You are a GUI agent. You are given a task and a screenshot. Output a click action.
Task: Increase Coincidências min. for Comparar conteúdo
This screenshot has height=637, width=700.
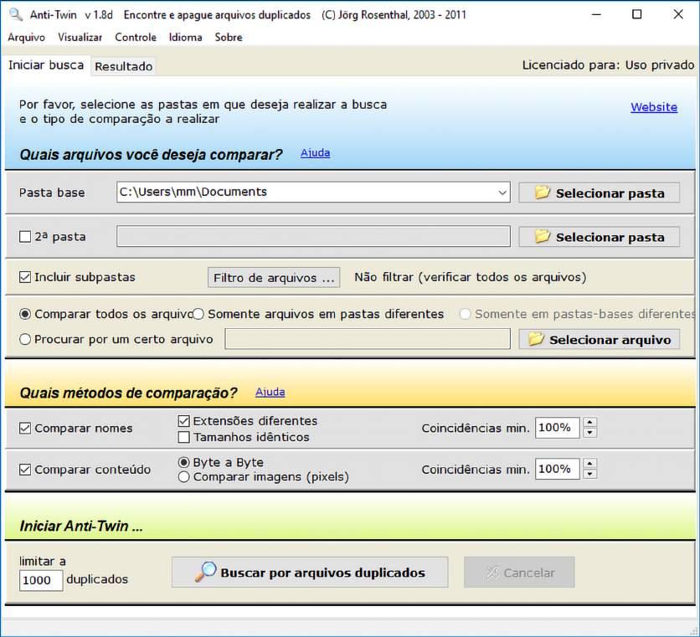[589, 464]
